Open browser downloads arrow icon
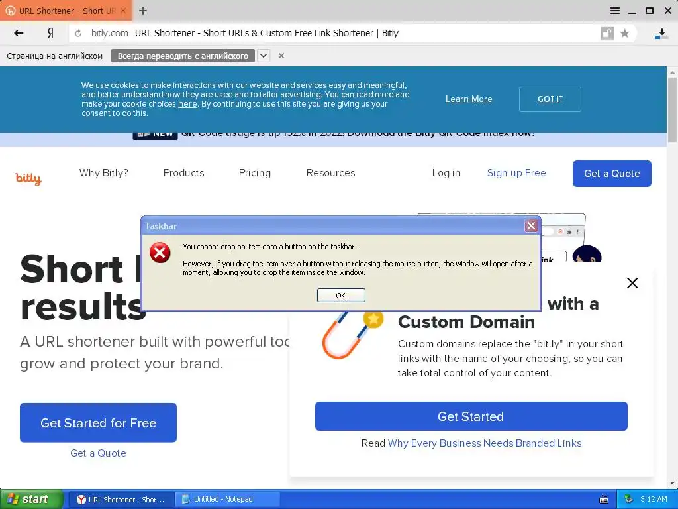678x509 pixels. pos(661,34)
